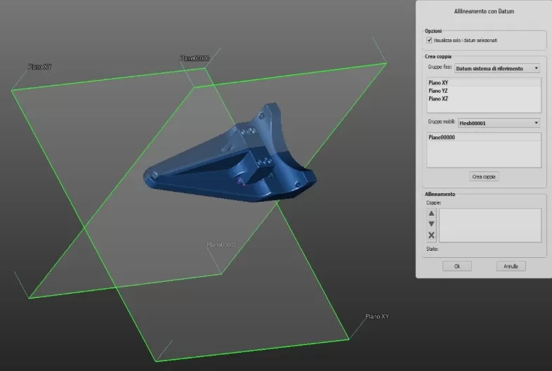This screenshot has height=371, width=552.
Task: Open the Gruppo fissi dropdown
Action: 497,68
